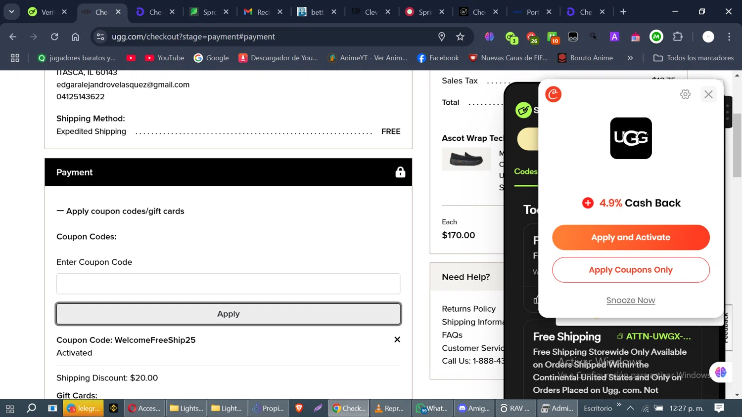Bookmark this page with the star
742x417 pixels.
click(461, 37)
